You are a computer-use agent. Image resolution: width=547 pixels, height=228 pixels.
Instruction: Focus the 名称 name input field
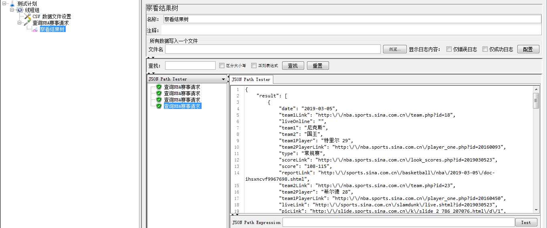352,19
